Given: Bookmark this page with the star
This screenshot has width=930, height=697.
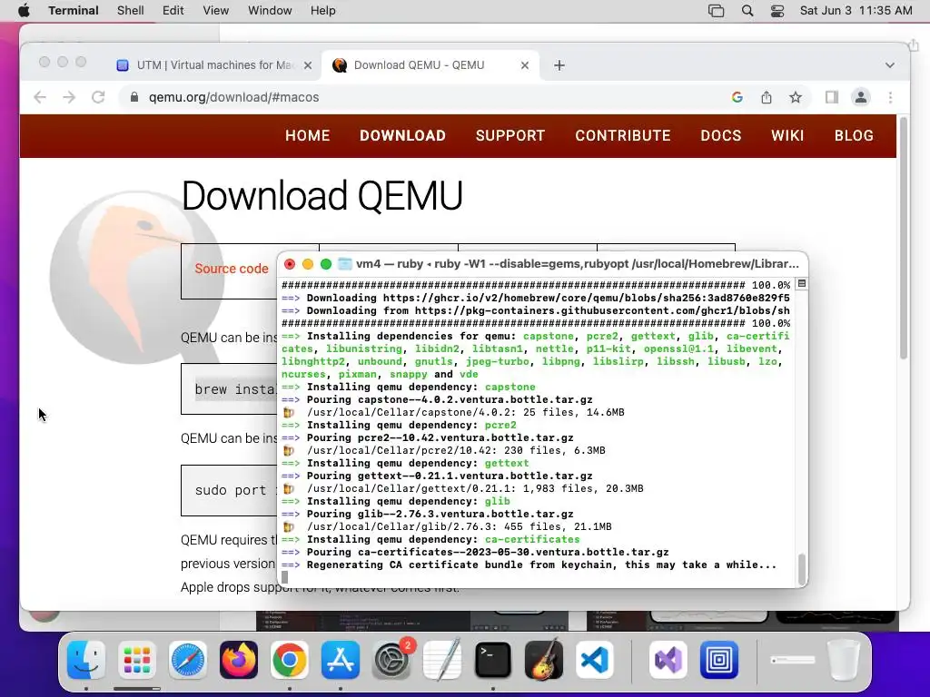Looking at the screenshot, I should click(796, 97).
